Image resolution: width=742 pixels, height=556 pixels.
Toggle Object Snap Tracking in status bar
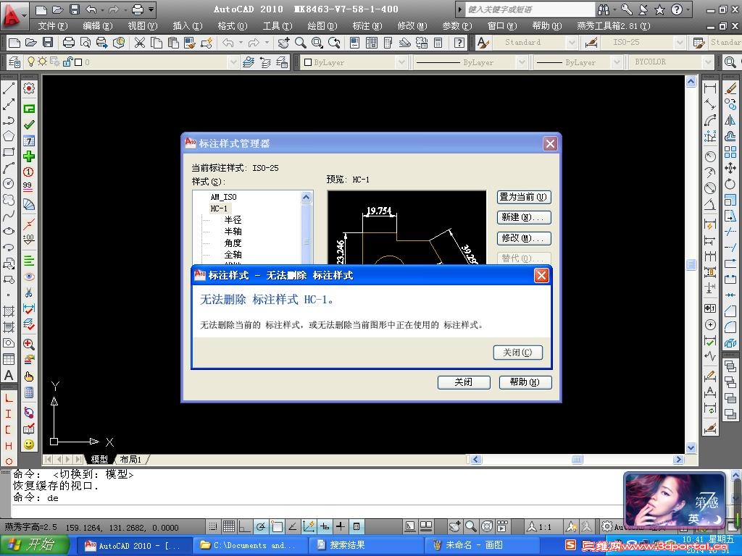tap(293, 526)
